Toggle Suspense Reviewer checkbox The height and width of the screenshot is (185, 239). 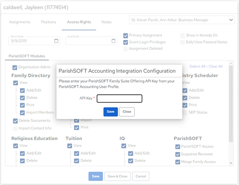tap(178, 154)
